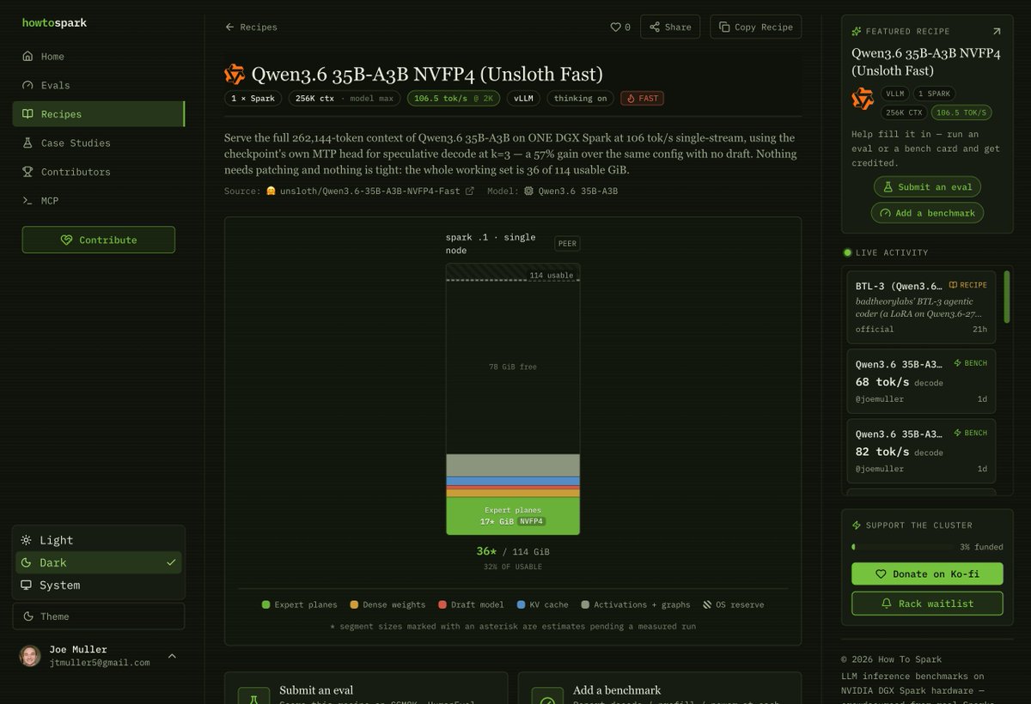Open Home in the sidebar
Screen dimensions: 1031x704
point(98,57)
